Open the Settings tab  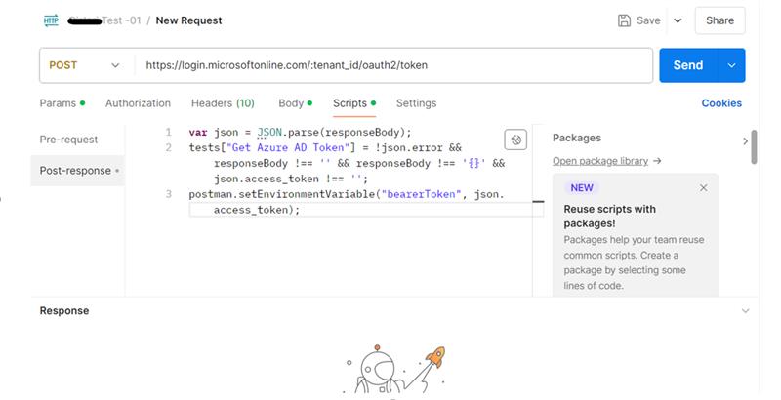417,103
